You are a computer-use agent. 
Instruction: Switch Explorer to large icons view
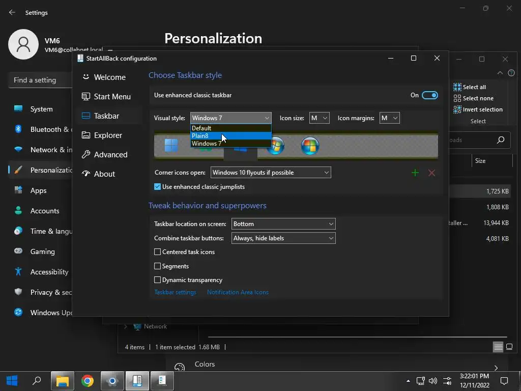pos(509,347)
